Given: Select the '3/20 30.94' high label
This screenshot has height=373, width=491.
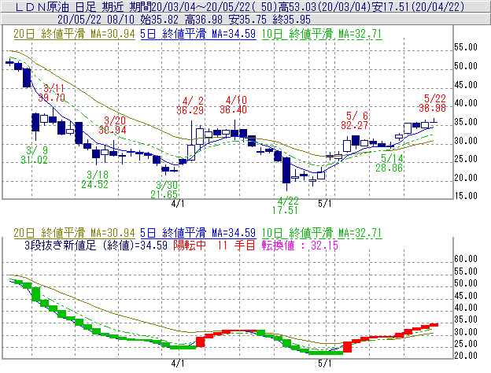Looking at the screenshot, I should coord(113,125).
